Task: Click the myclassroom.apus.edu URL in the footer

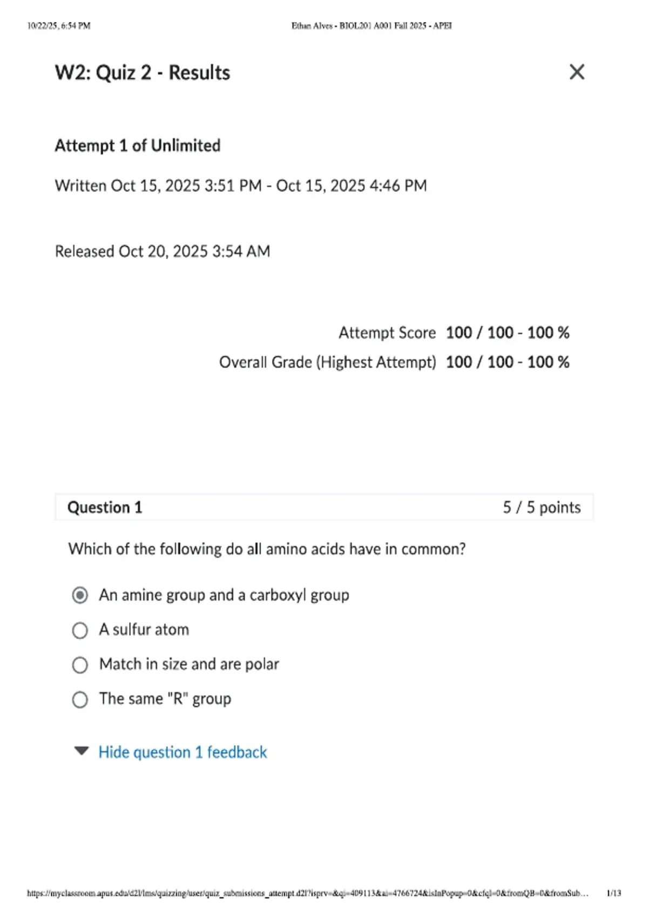Action: tap(307, 893)
